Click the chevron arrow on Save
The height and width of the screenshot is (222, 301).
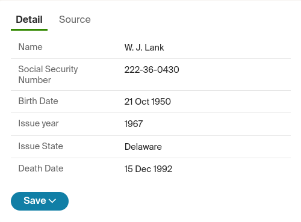(x=52, y=201)
